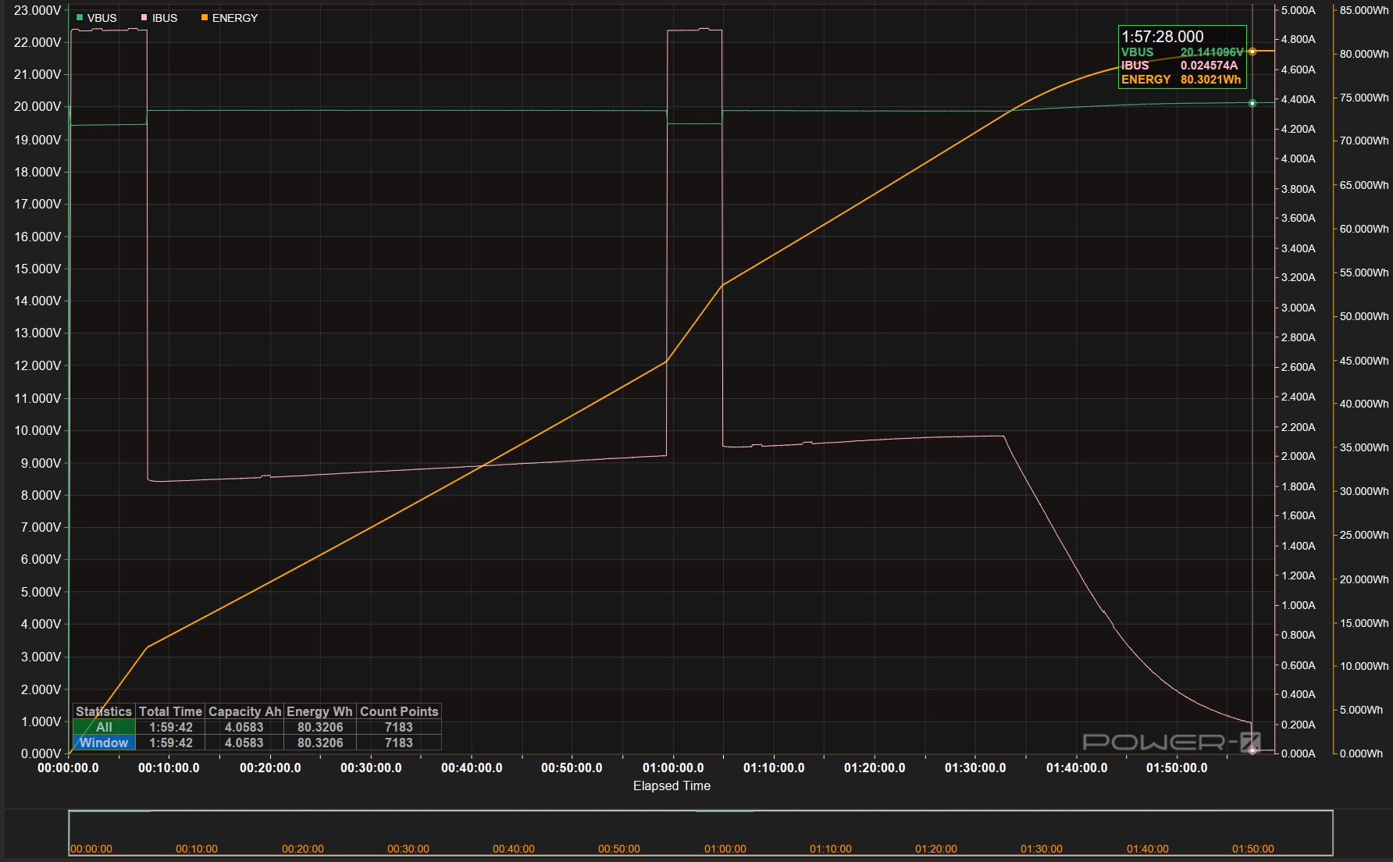Click the VBUS readout 20.141096V

[x=1212, y=52]
